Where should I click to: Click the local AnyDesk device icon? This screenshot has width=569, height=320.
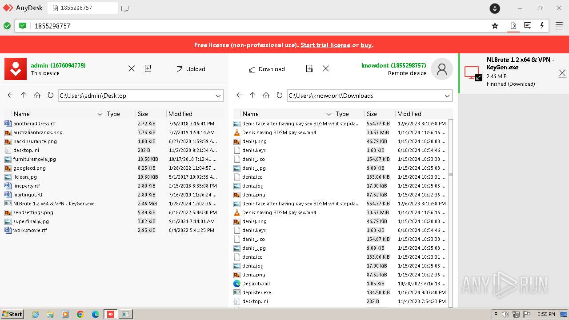tap(16, 69)
